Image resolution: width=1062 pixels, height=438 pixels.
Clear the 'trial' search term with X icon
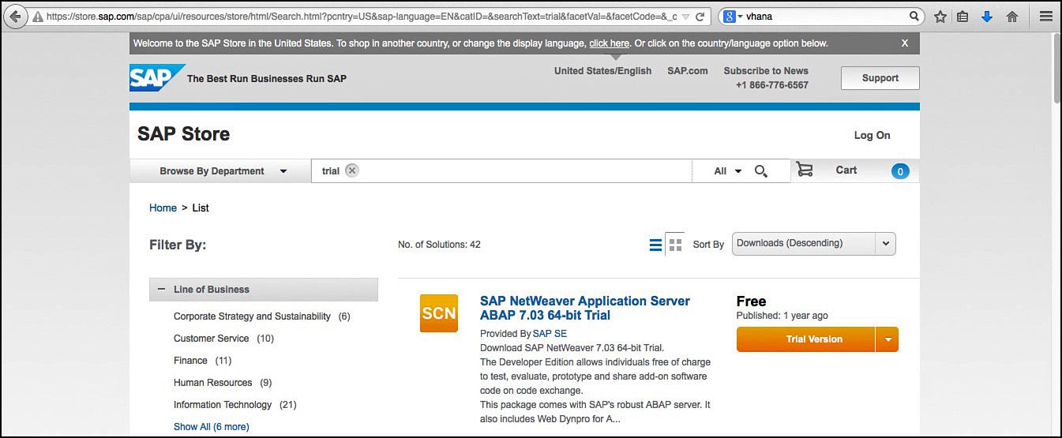click(x=351, y=170)
